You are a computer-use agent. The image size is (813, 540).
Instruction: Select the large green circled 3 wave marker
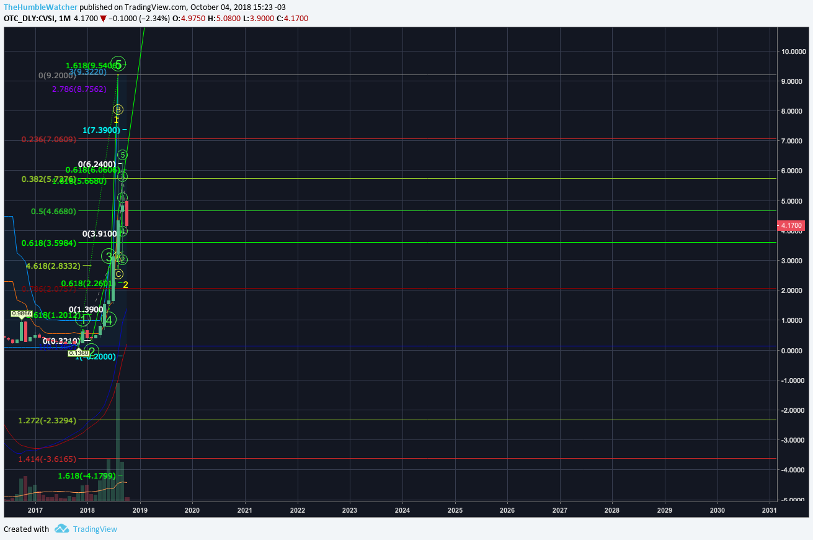pyautogui.click(x=109, y=257)
